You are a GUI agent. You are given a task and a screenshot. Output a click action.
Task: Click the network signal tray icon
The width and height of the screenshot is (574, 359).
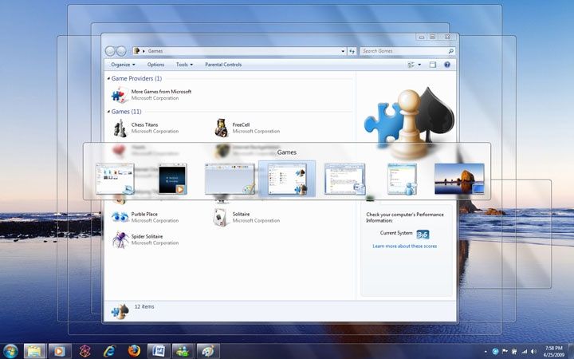point(525,351)
